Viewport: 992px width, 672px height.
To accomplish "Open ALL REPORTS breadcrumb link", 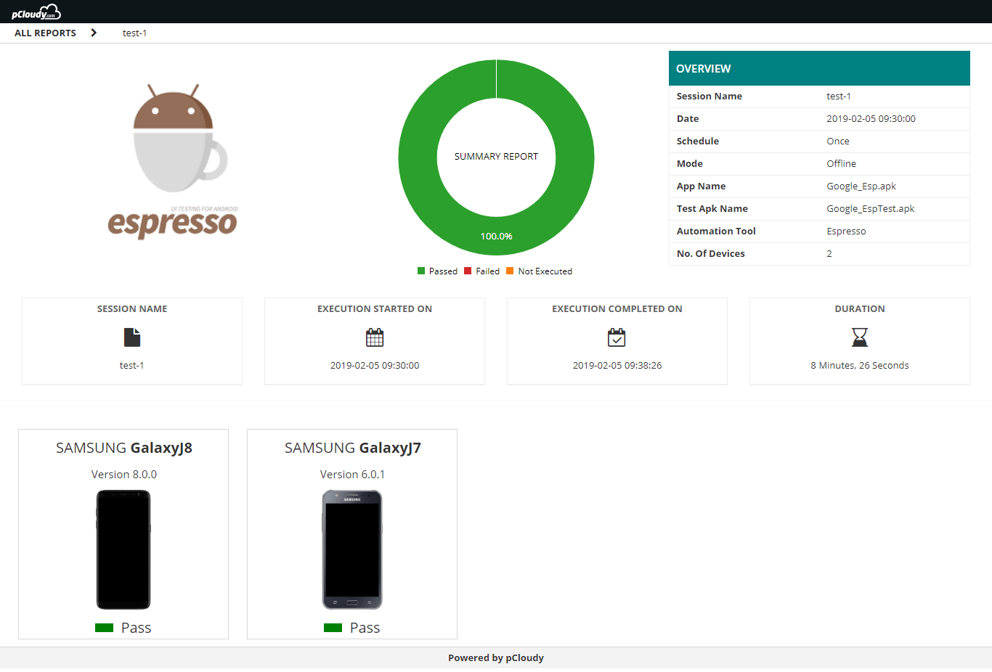I will pos(45,33).
